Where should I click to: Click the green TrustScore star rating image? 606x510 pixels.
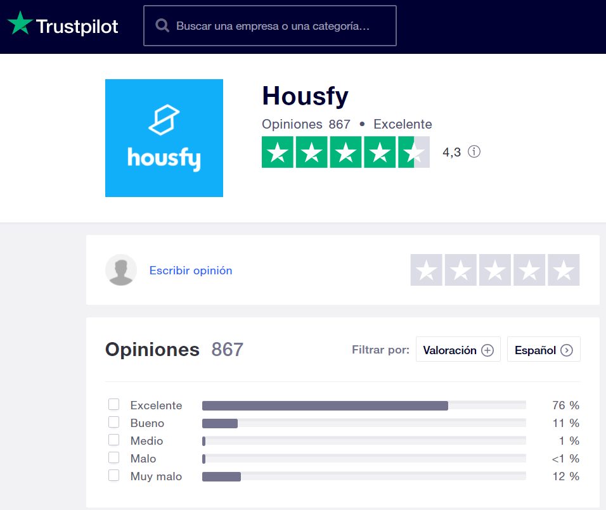(345, 152)
